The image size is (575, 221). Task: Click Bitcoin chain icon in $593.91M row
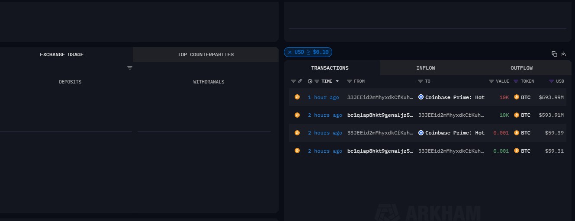pos(297,115)
